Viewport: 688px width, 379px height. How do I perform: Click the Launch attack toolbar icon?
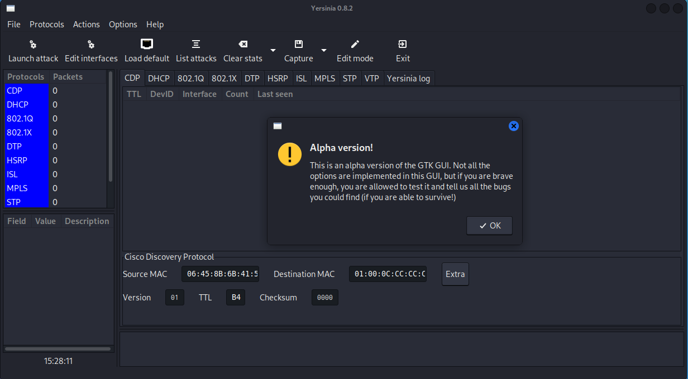coord(33,45)
